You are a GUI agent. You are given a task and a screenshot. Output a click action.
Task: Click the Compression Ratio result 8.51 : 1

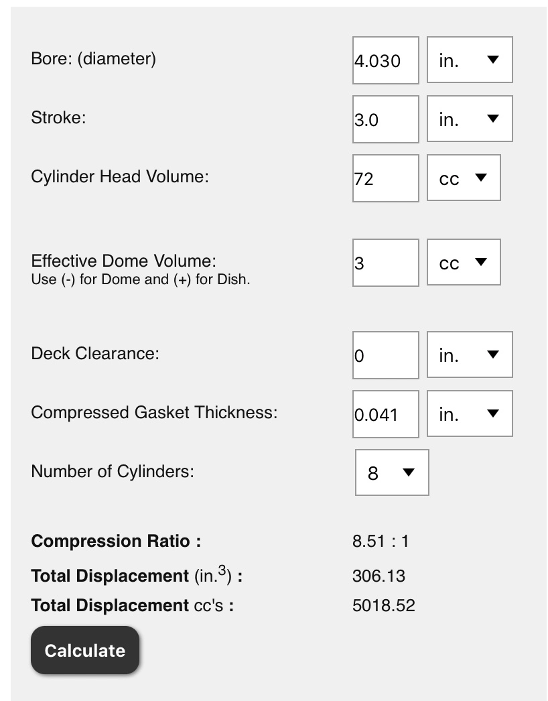click(381, 541)
